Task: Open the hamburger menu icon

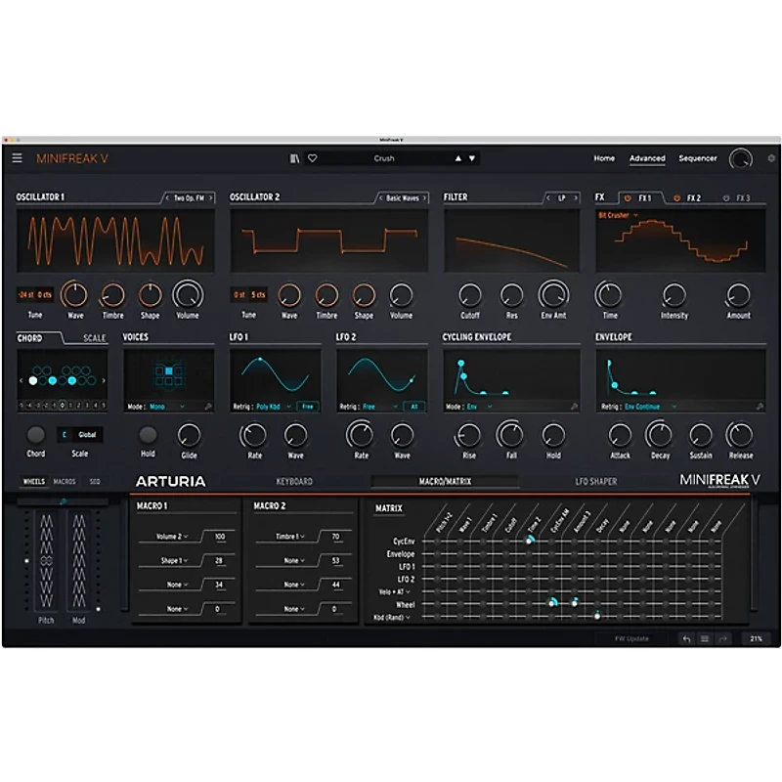Action: pyautogui.click(x=18, y=156)
